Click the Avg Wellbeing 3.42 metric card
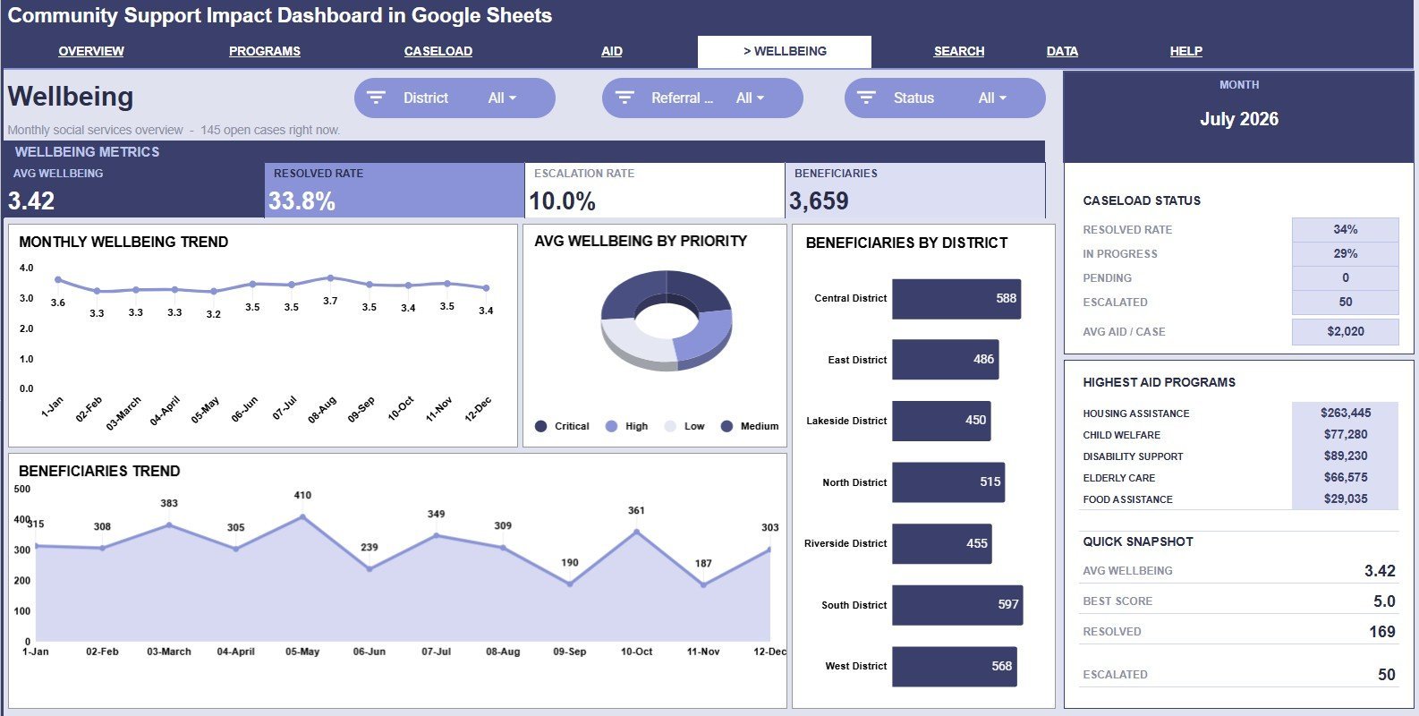Image resolution: width=1419 pixels, height=716 pixels. [134, 190]
